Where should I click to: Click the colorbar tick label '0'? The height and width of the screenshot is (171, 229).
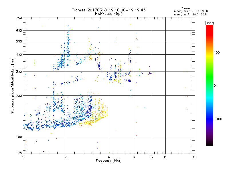214,86
